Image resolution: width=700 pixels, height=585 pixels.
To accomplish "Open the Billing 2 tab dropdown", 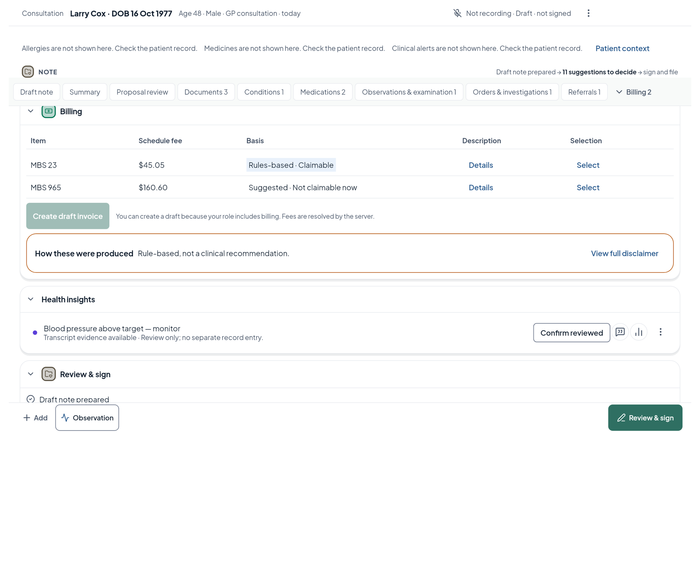I will 634,92.
